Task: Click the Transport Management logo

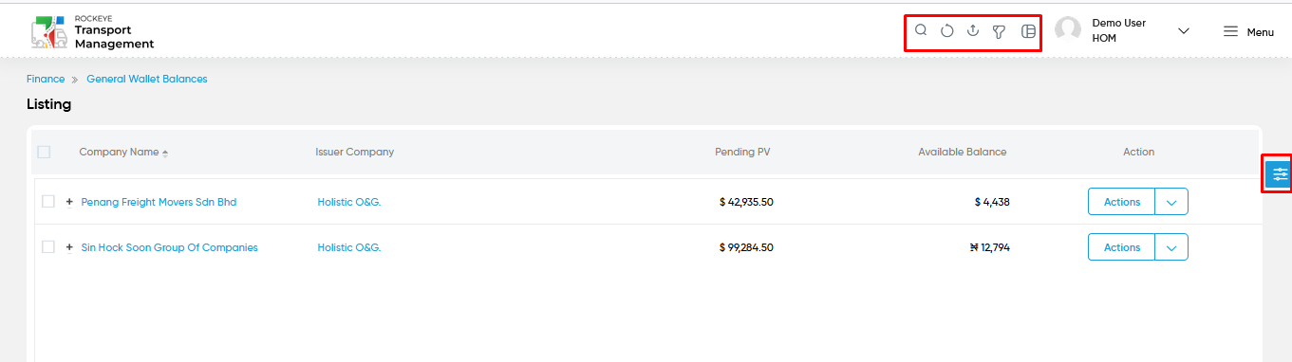Action: tap(92, 31)
